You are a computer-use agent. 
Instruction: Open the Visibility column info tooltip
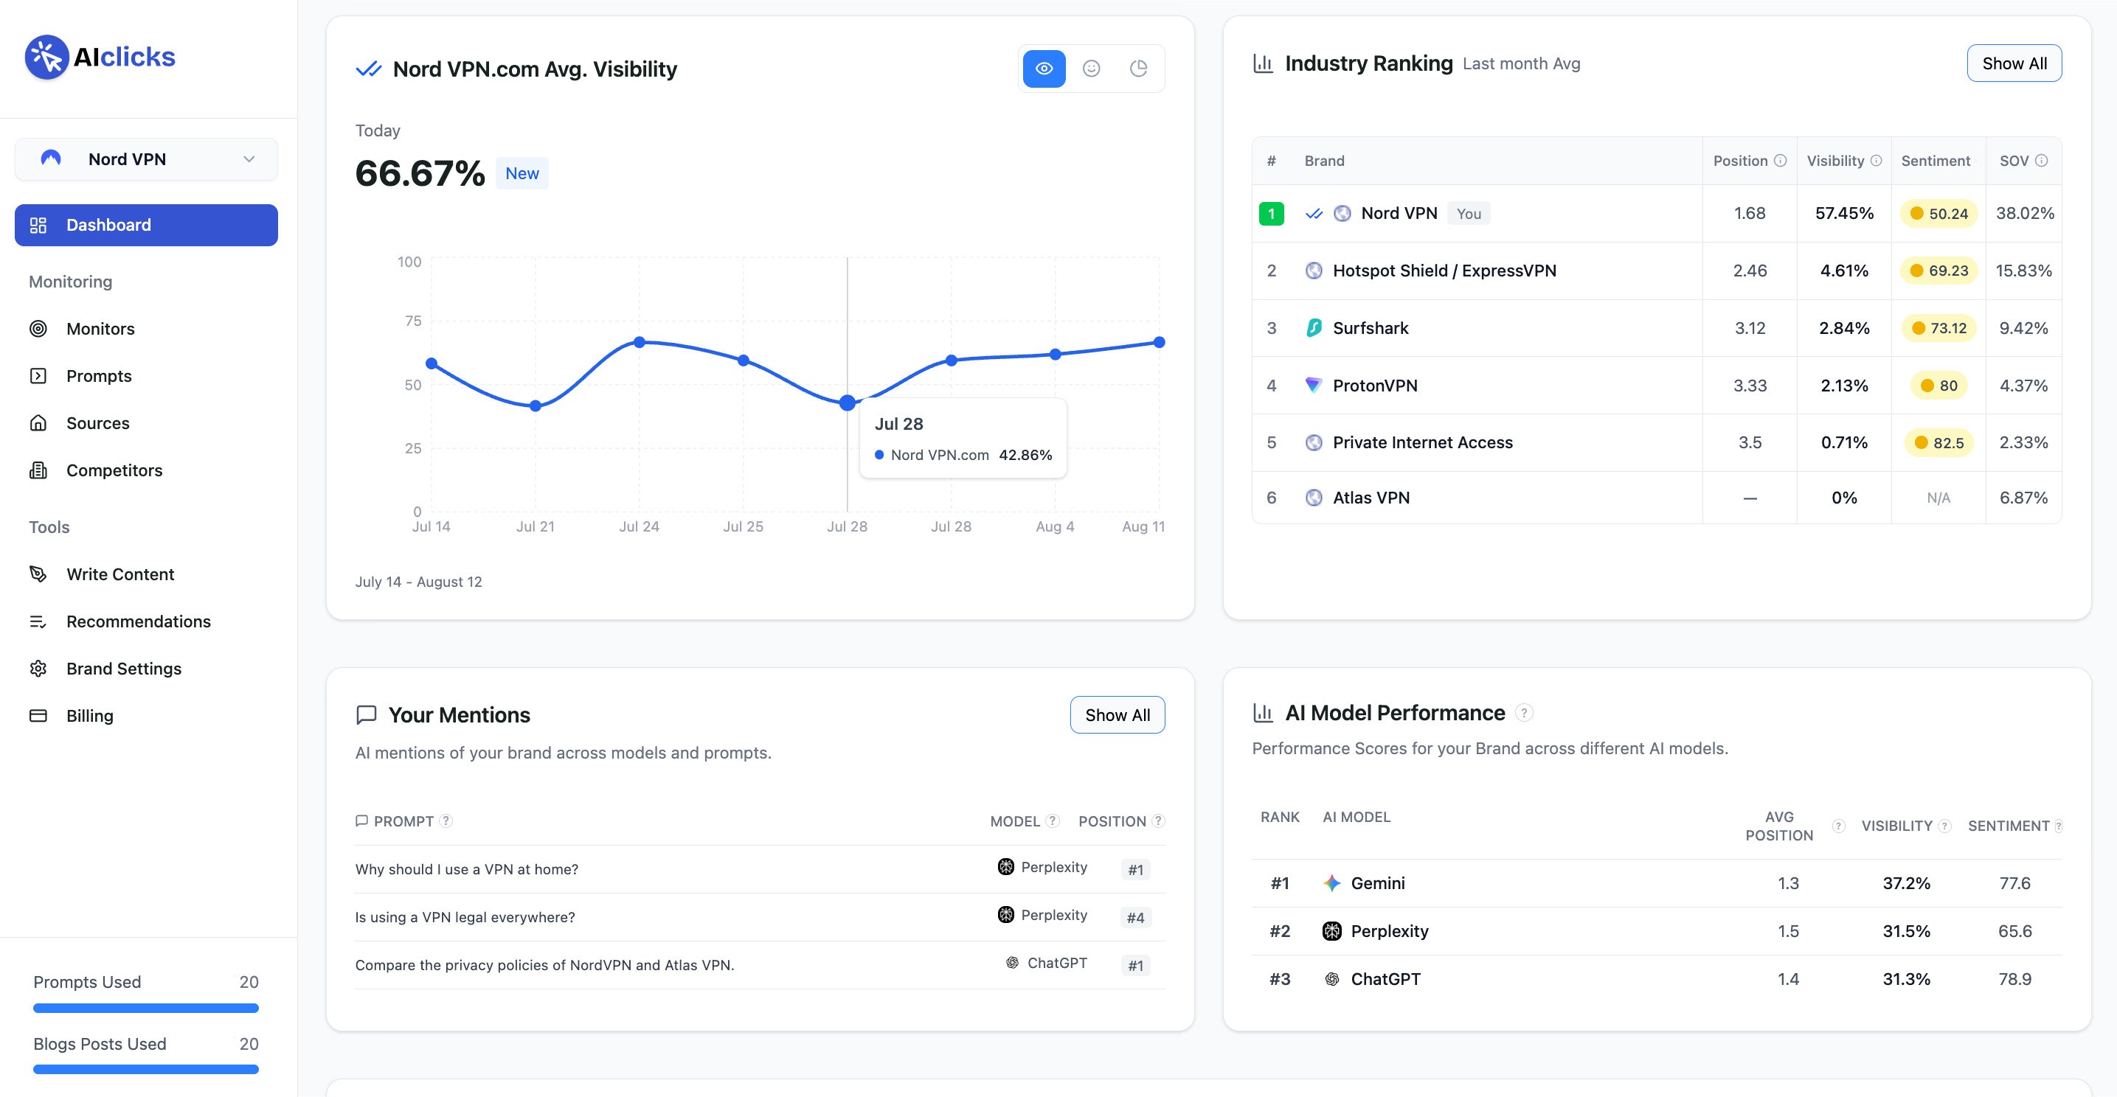pos(1877,161)
